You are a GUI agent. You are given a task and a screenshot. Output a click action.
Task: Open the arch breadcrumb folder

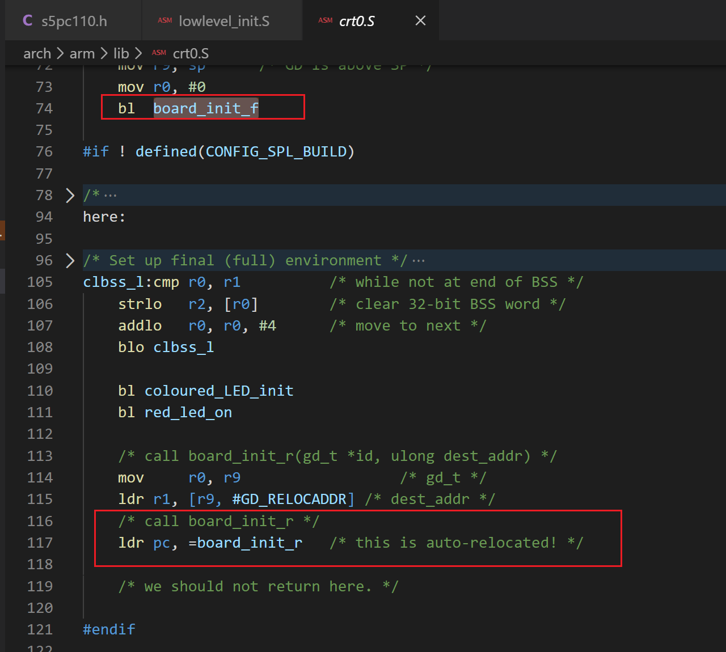(x=37, y=53)
